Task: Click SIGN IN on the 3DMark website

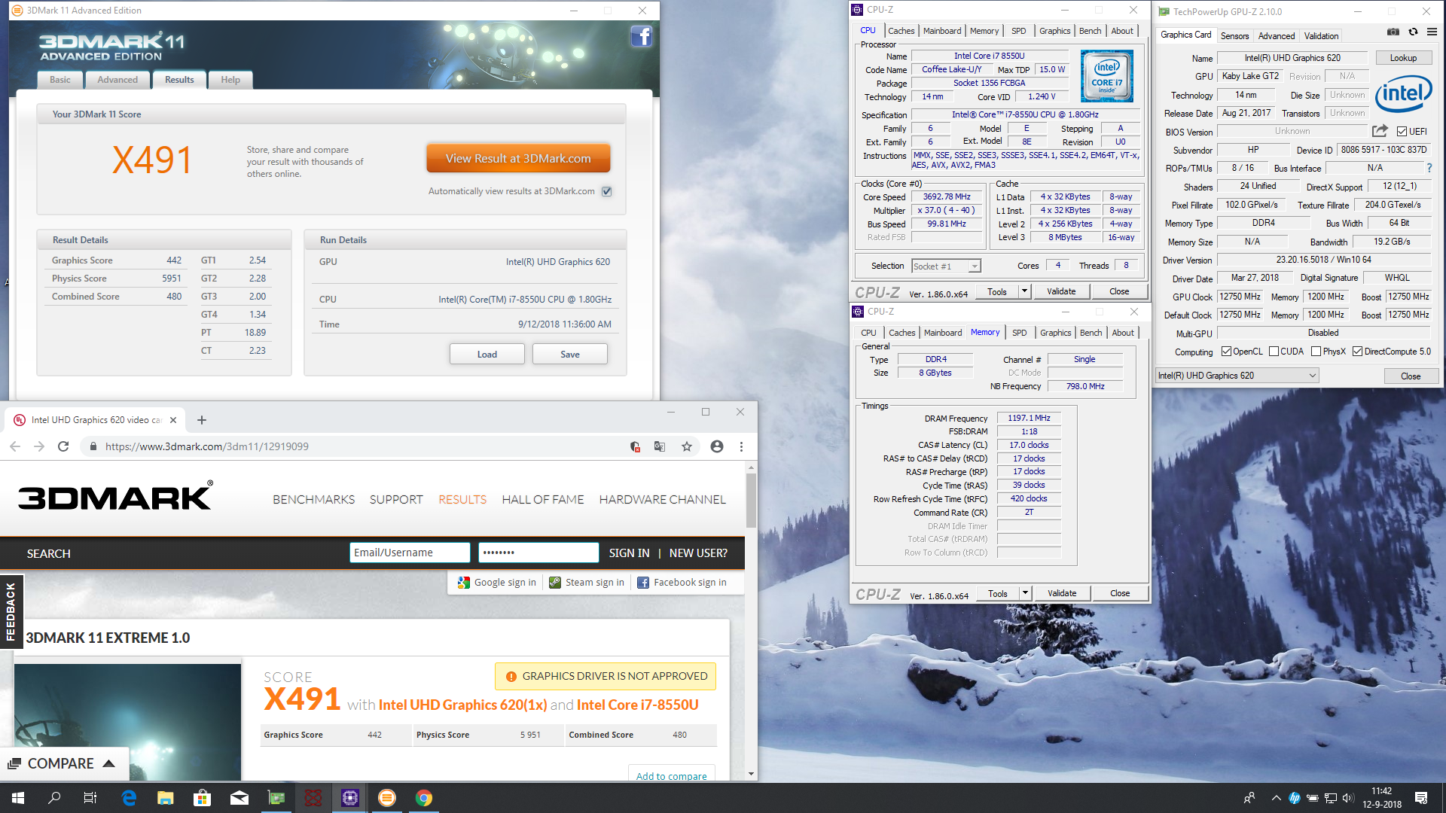Action: click(x=629, y=553)
